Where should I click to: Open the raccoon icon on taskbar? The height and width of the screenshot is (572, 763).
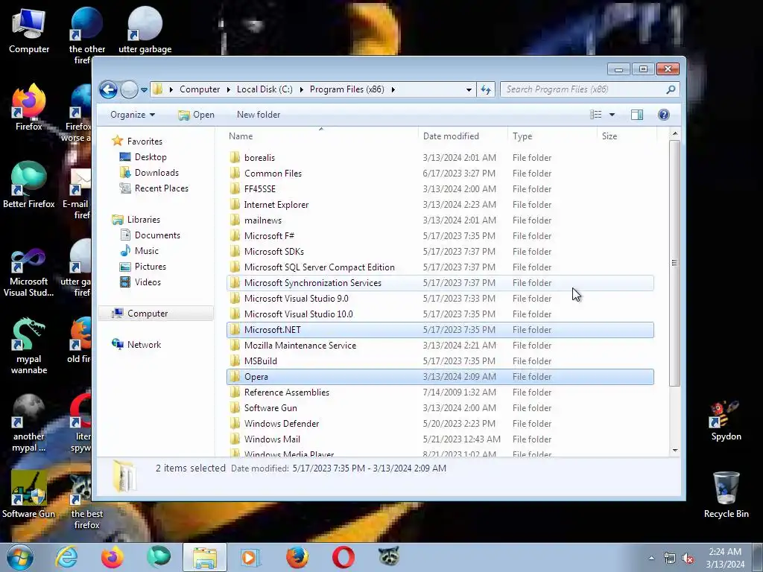[x=389, y=557]
